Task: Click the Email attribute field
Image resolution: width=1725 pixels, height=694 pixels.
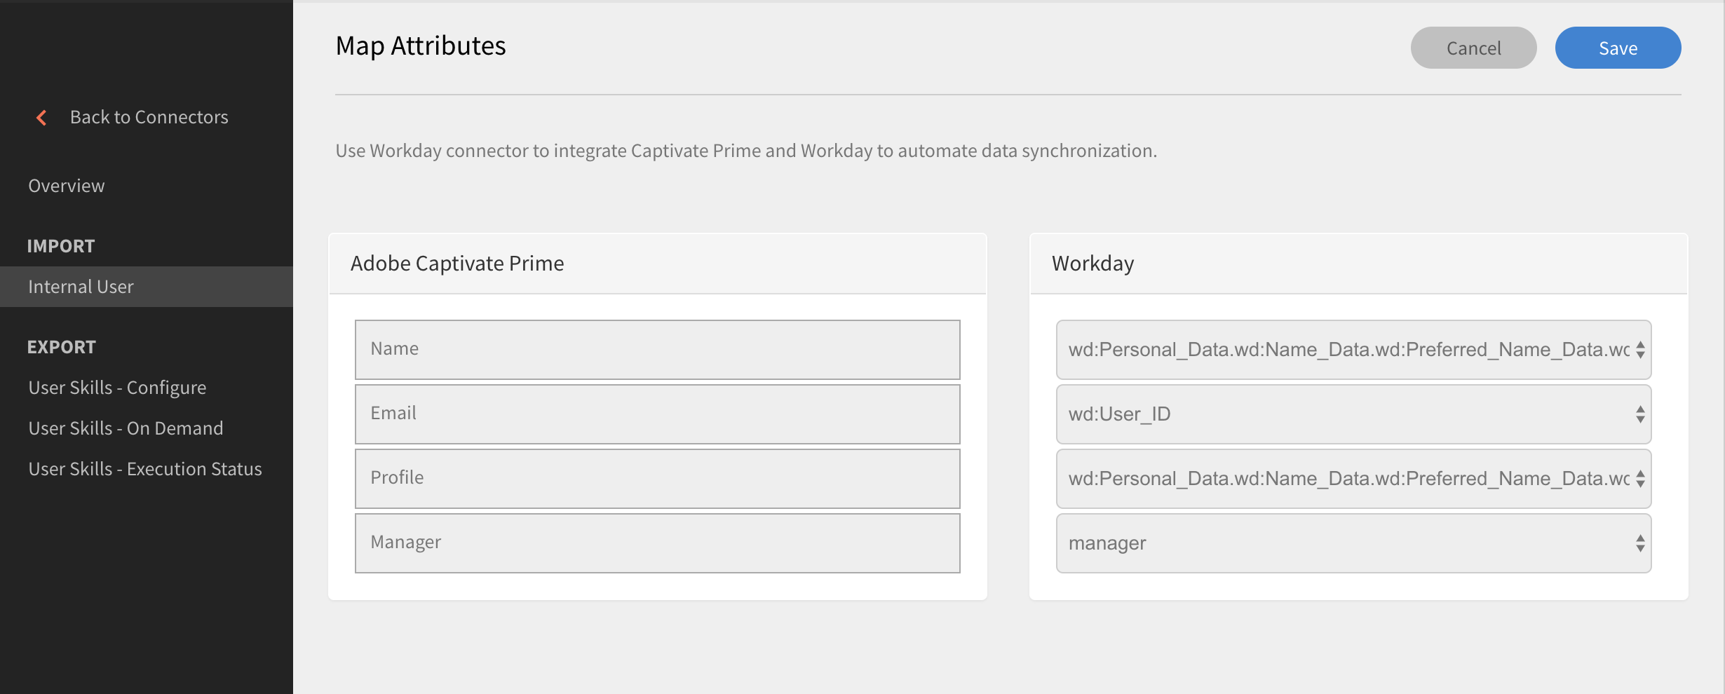Action: [657, 414]
